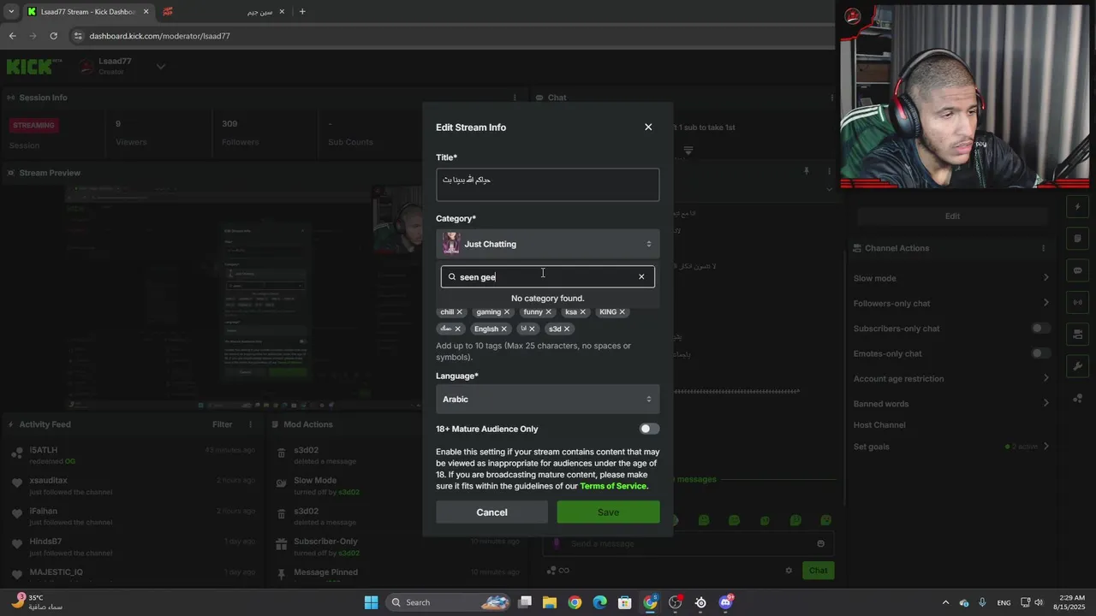The height and width of the screenshot is (616, 1096).
Task: Click the taskbar Search box
Action: [449, 602]
